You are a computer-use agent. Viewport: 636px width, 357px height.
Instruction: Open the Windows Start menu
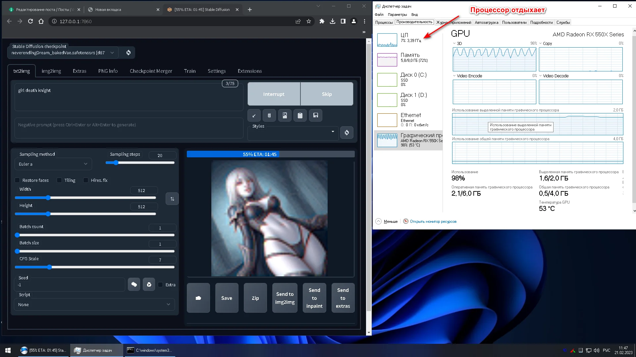[x=8, y=350]
